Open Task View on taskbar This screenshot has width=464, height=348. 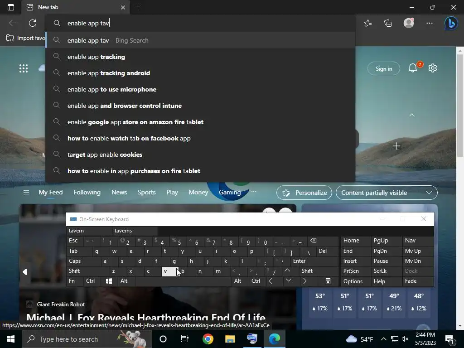click(x=185, y=339)
